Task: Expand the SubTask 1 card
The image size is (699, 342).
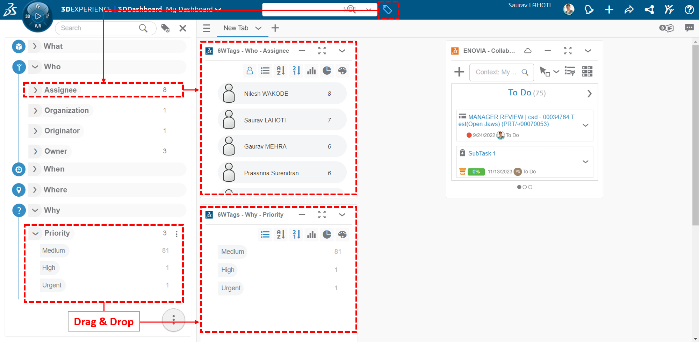Action: click(x=585, y=161)
